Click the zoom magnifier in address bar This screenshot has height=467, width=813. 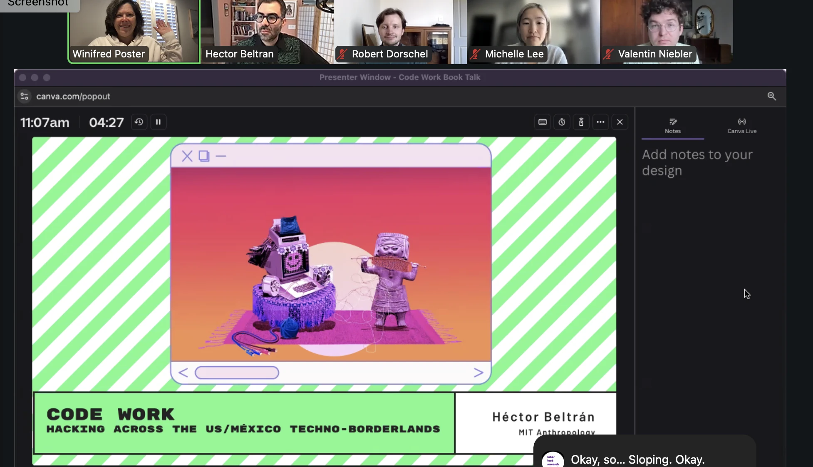[x=771, y=96]
